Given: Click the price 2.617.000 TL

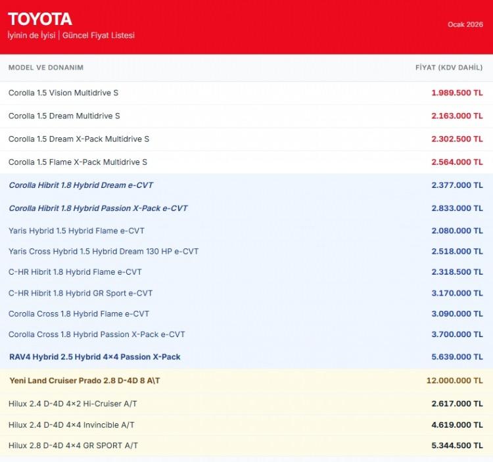Looking at the screenshot, I should (457, 404).
